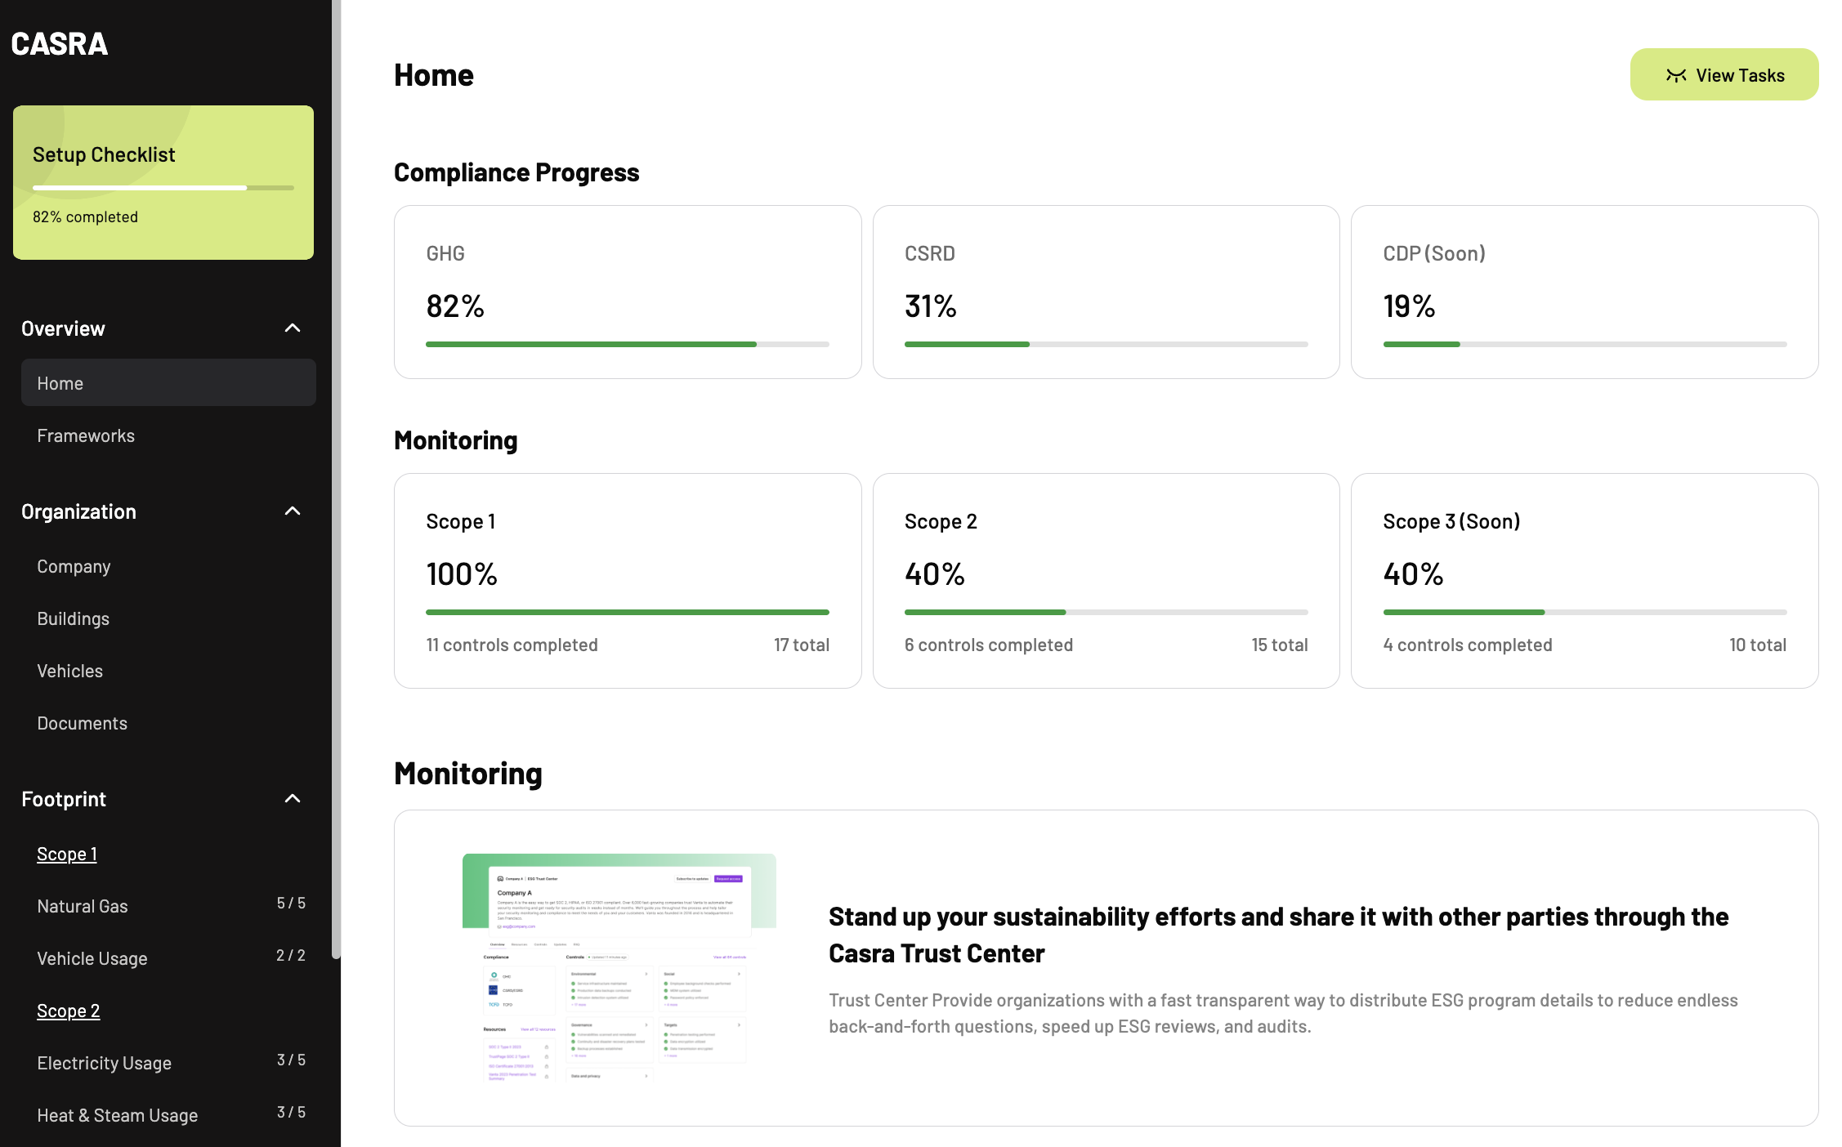Click the CASRA logo
This screenshot has width=1842, height=1147.
pos(59,44)
